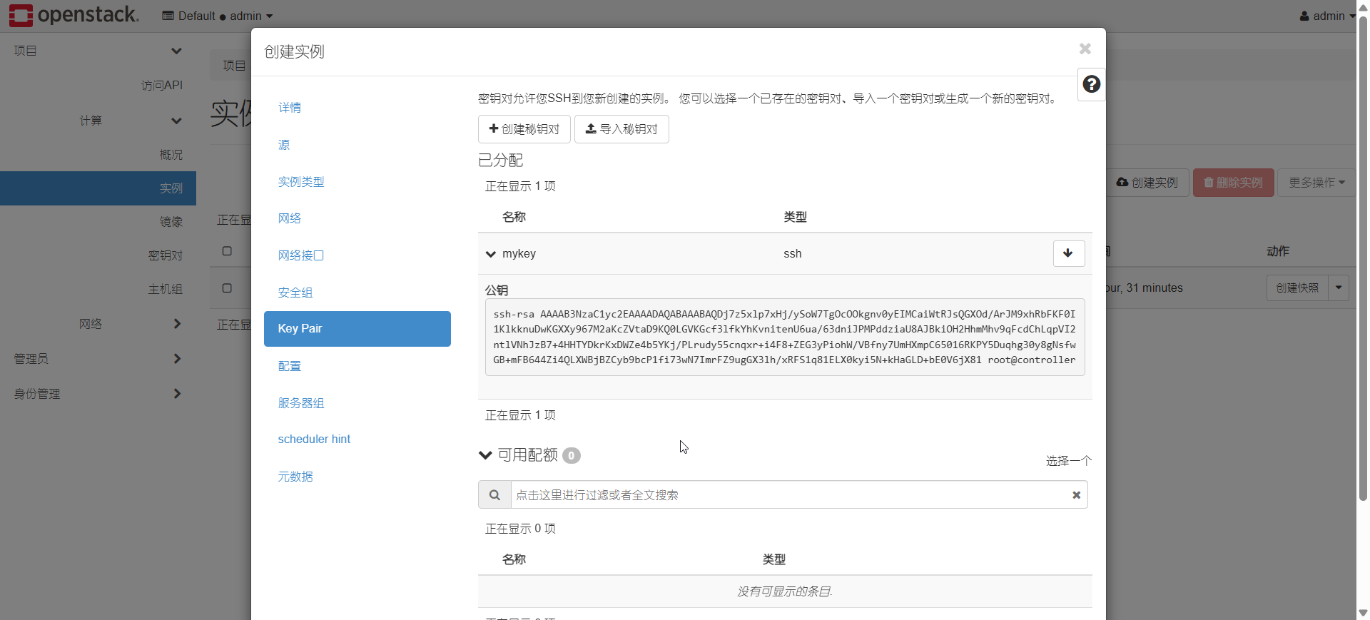Click the 选择一个 label
Viewport: 1370px width, 620px height.
click(x=1069, y=461)
